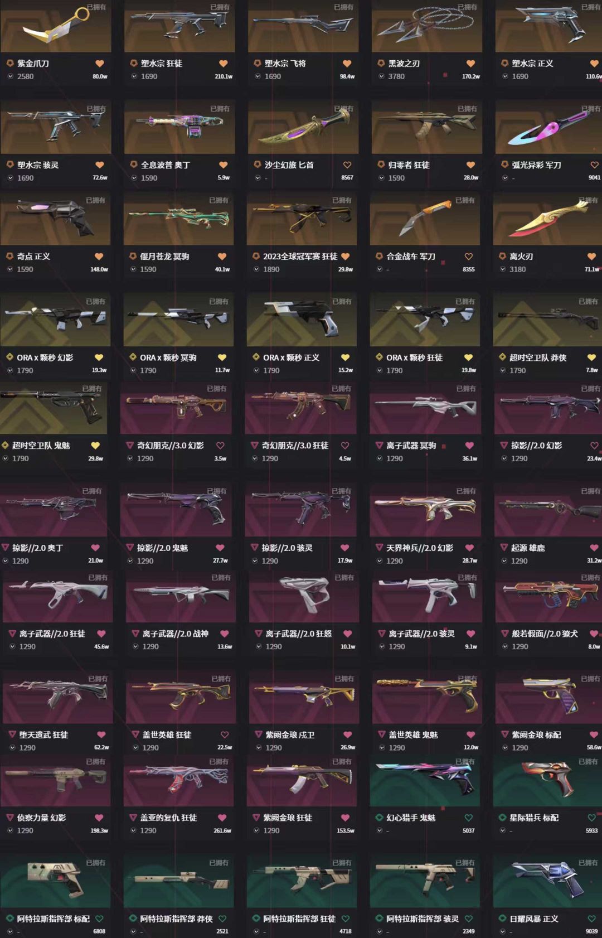Click the 已拥有 label on 星际猎兵 标配
Viewport: 602px width, 938px height.
point(588,761)
